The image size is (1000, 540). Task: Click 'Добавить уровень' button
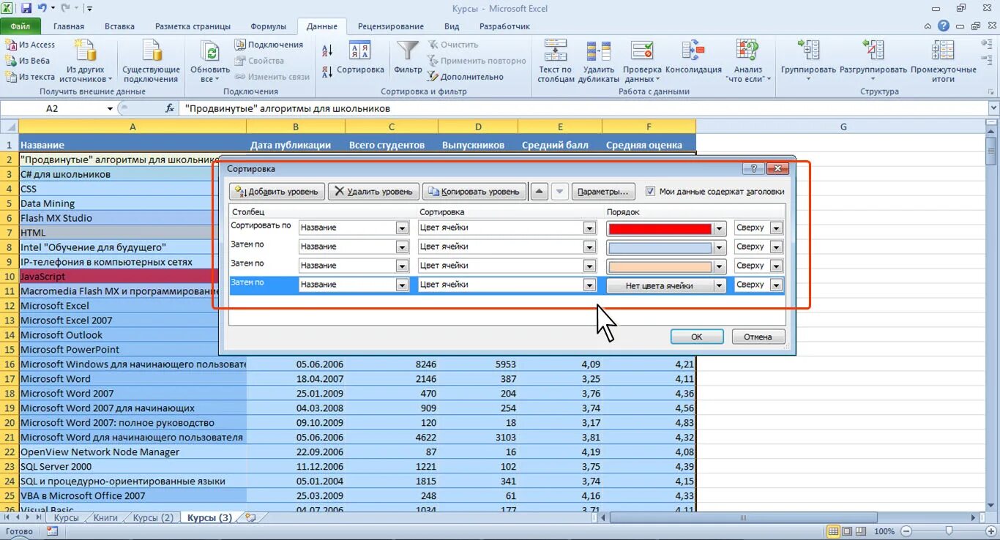[277, 192]
